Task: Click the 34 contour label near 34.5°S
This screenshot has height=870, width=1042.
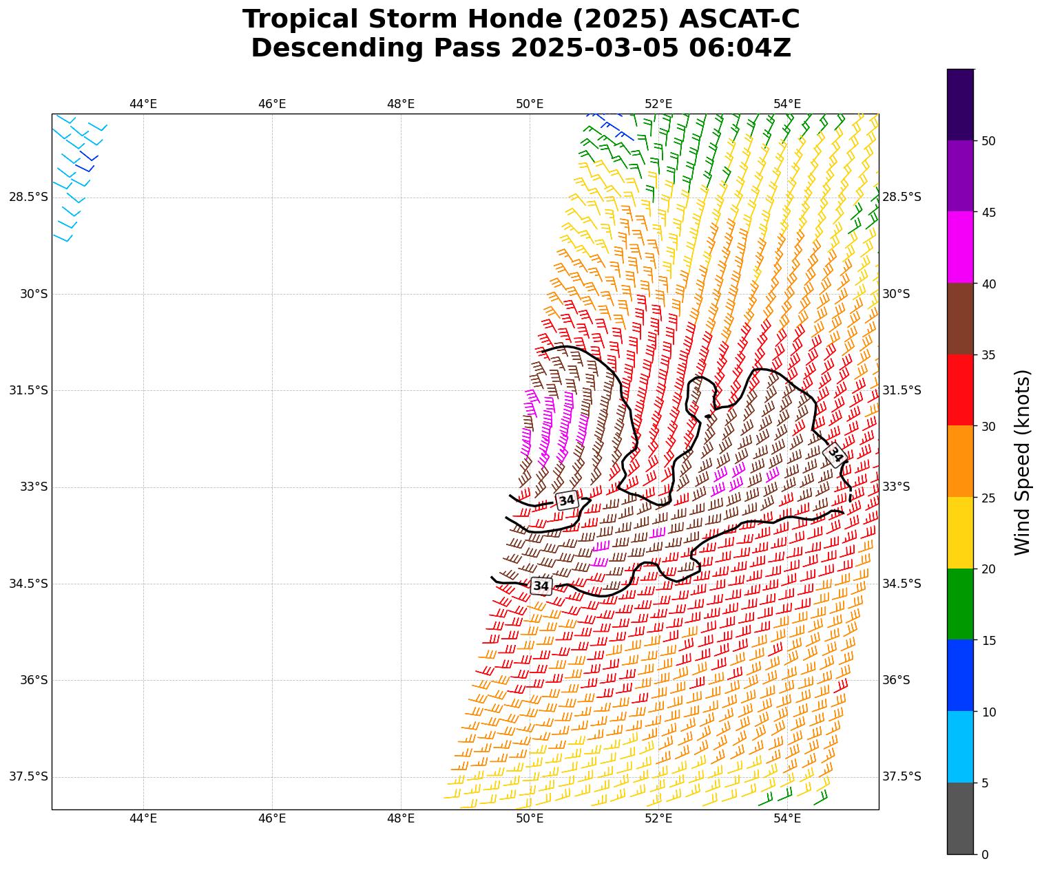Action: pyautogui.click(x=541, y=586)
